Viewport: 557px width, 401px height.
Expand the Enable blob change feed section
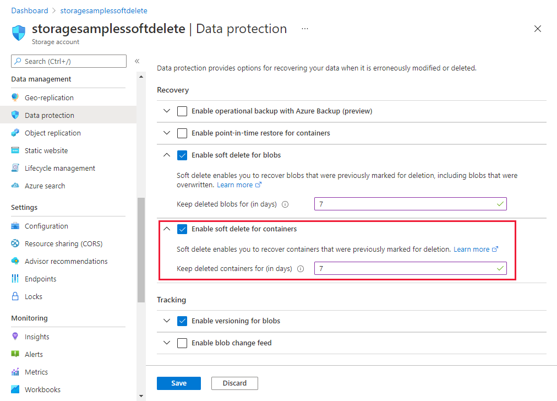point(167,342)
